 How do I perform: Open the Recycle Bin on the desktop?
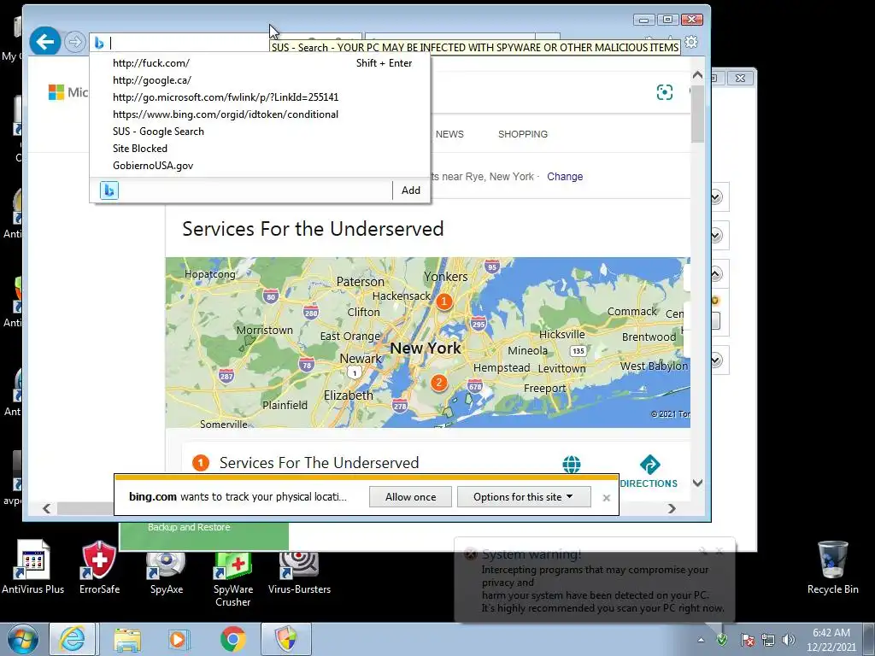click(832, 568)
